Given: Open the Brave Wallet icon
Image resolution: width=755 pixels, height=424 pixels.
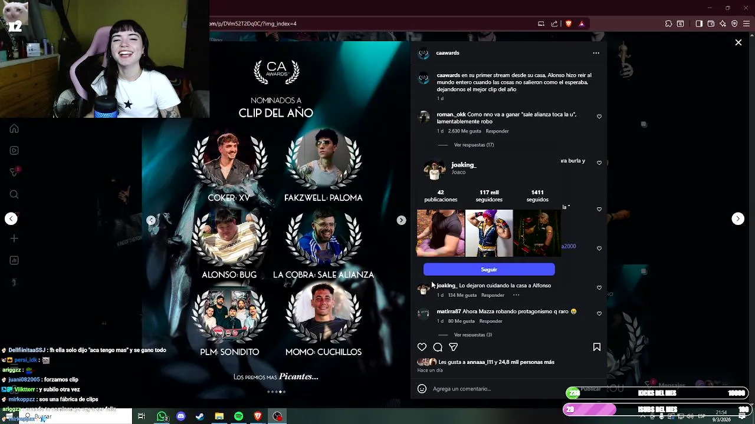Looking at the screenshot, I should (711, 24).
